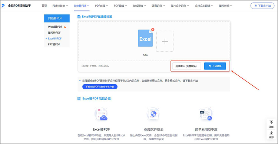The height and width of the screenshot is (144, 278).
Task: Click the 2M file limit notice text
Action: click(x=140, y=80)
